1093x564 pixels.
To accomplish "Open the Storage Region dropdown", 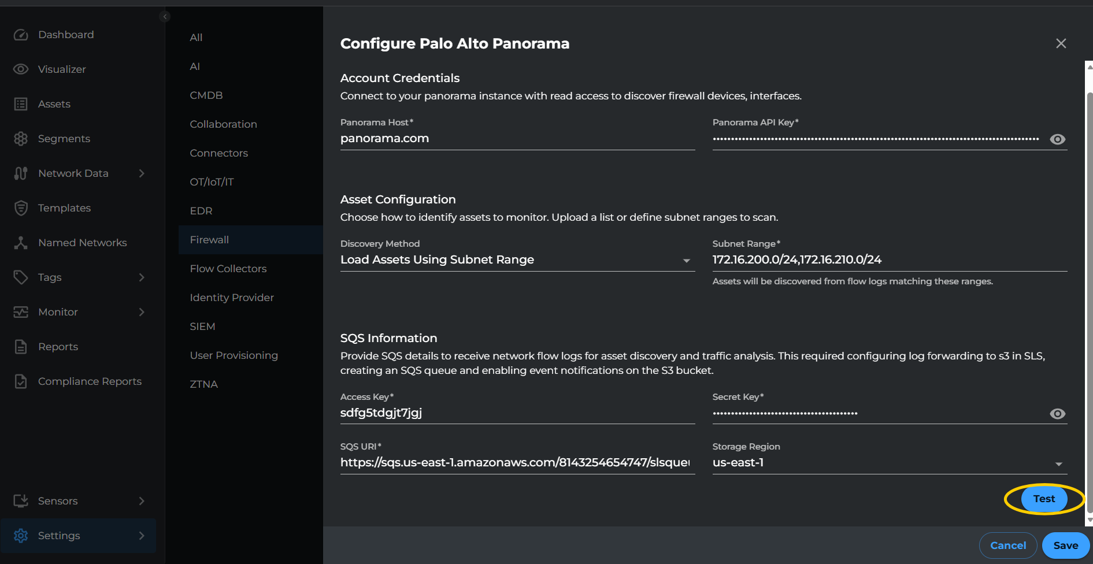I will pos(1060,463).
